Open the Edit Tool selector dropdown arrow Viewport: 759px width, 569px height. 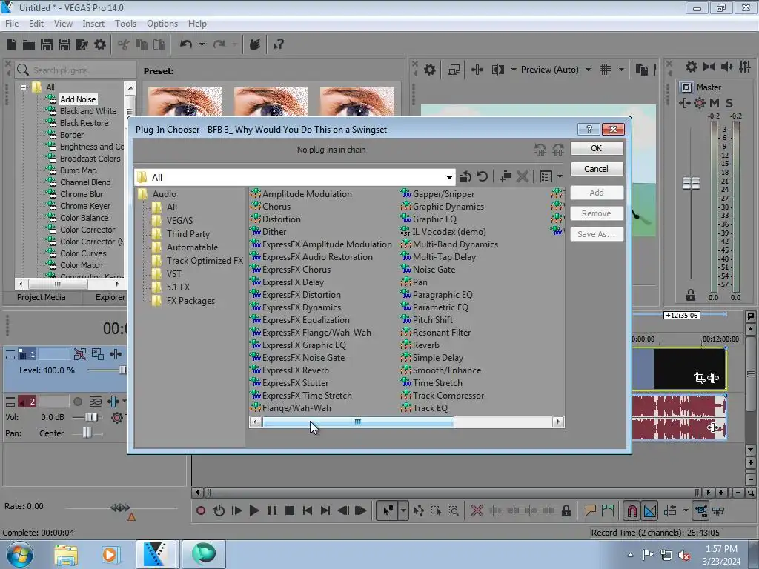coord(403,510)
